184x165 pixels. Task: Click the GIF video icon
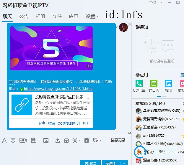click(x=22, y=140)
